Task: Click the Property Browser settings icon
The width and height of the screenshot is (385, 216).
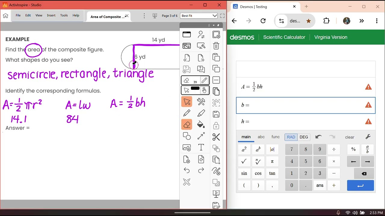Action: [216, 35]
